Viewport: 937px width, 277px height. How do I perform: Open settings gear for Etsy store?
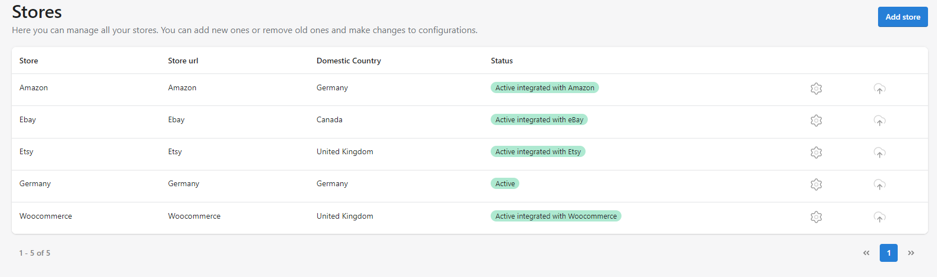816,153
